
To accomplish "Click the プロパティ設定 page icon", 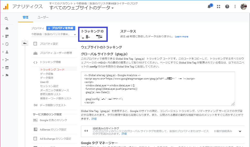I will tap(35, 44).
